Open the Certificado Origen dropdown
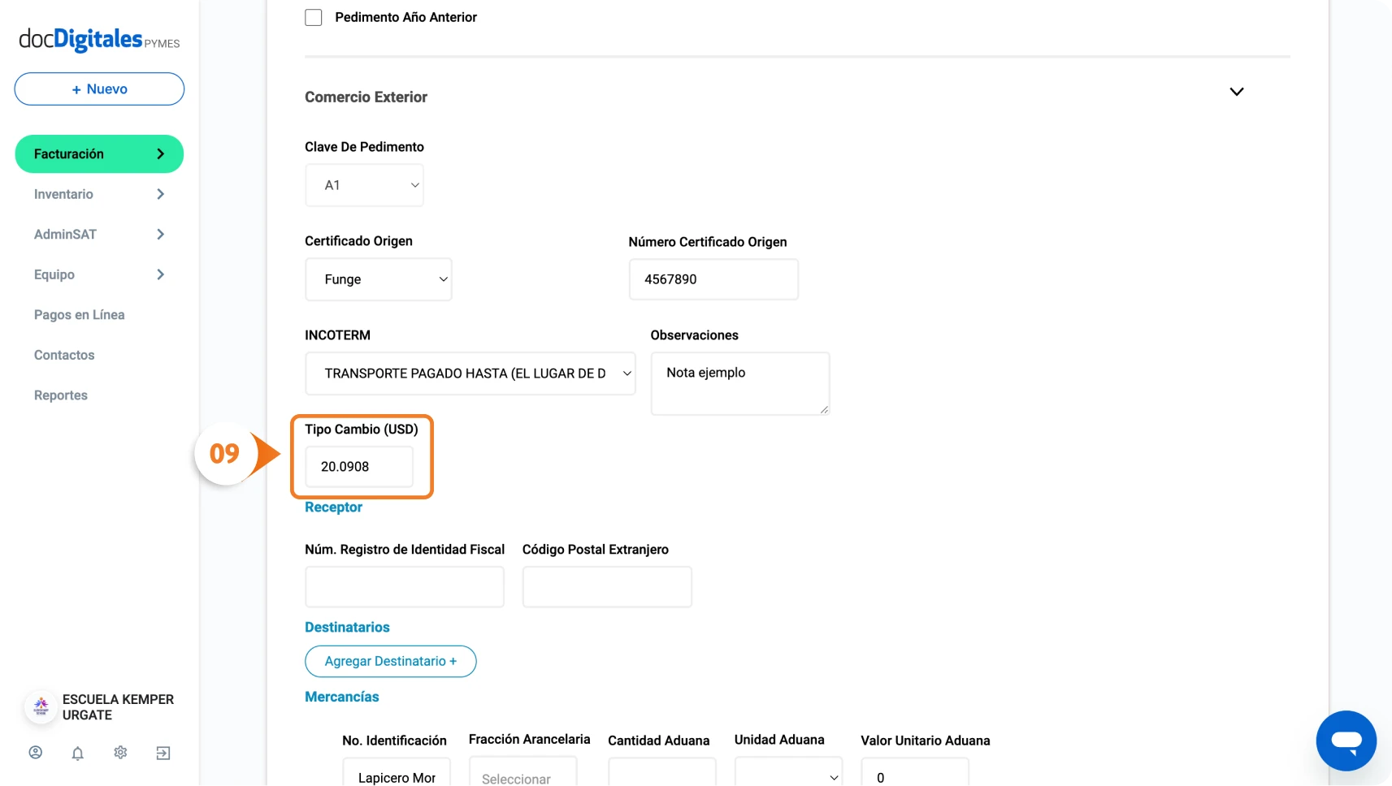Viewport: 1392px width, 786px height. [x=379, y=279]
